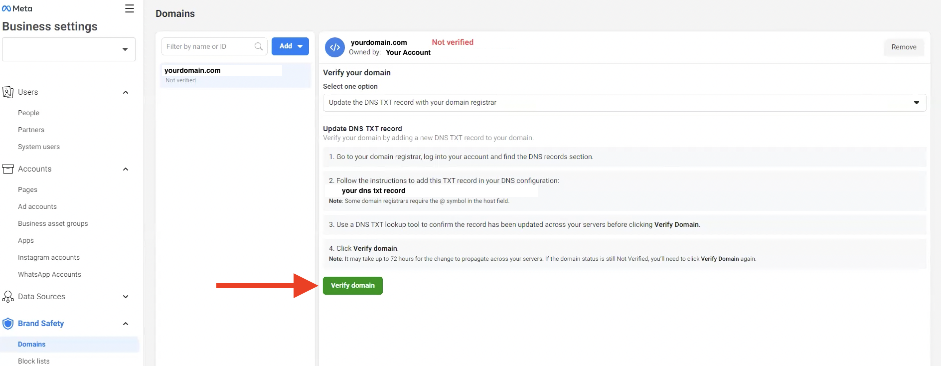Open Instagram accounts
Viewport: 941px width, 366px height.
pos(49,257)
